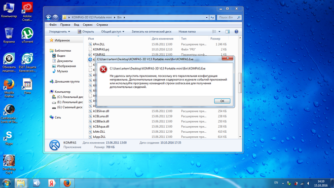Screen dimensions: 334x188
Task: Open the Упорядочить dropdown
Action: tap(59, 31)
